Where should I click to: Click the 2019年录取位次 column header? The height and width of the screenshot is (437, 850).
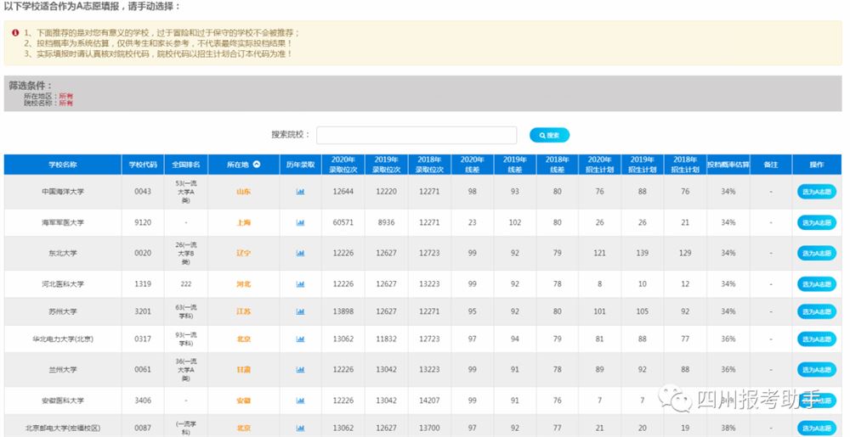coord(387,165)
